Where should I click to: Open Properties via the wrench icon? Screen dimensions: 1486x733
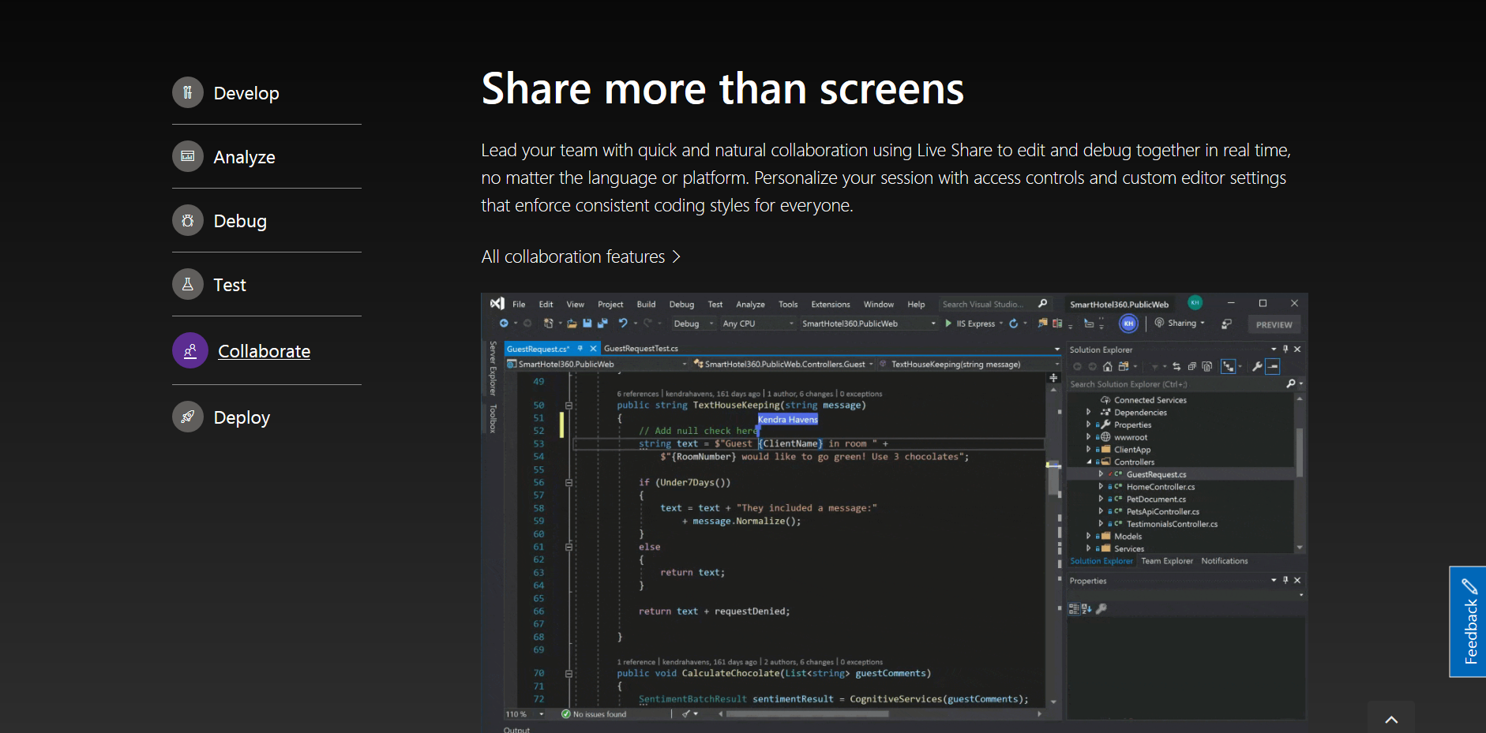[1257, 367]
